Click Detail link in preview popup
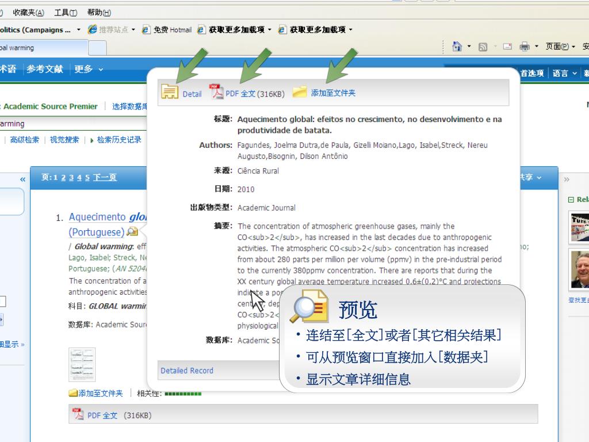 coord(192,94)
